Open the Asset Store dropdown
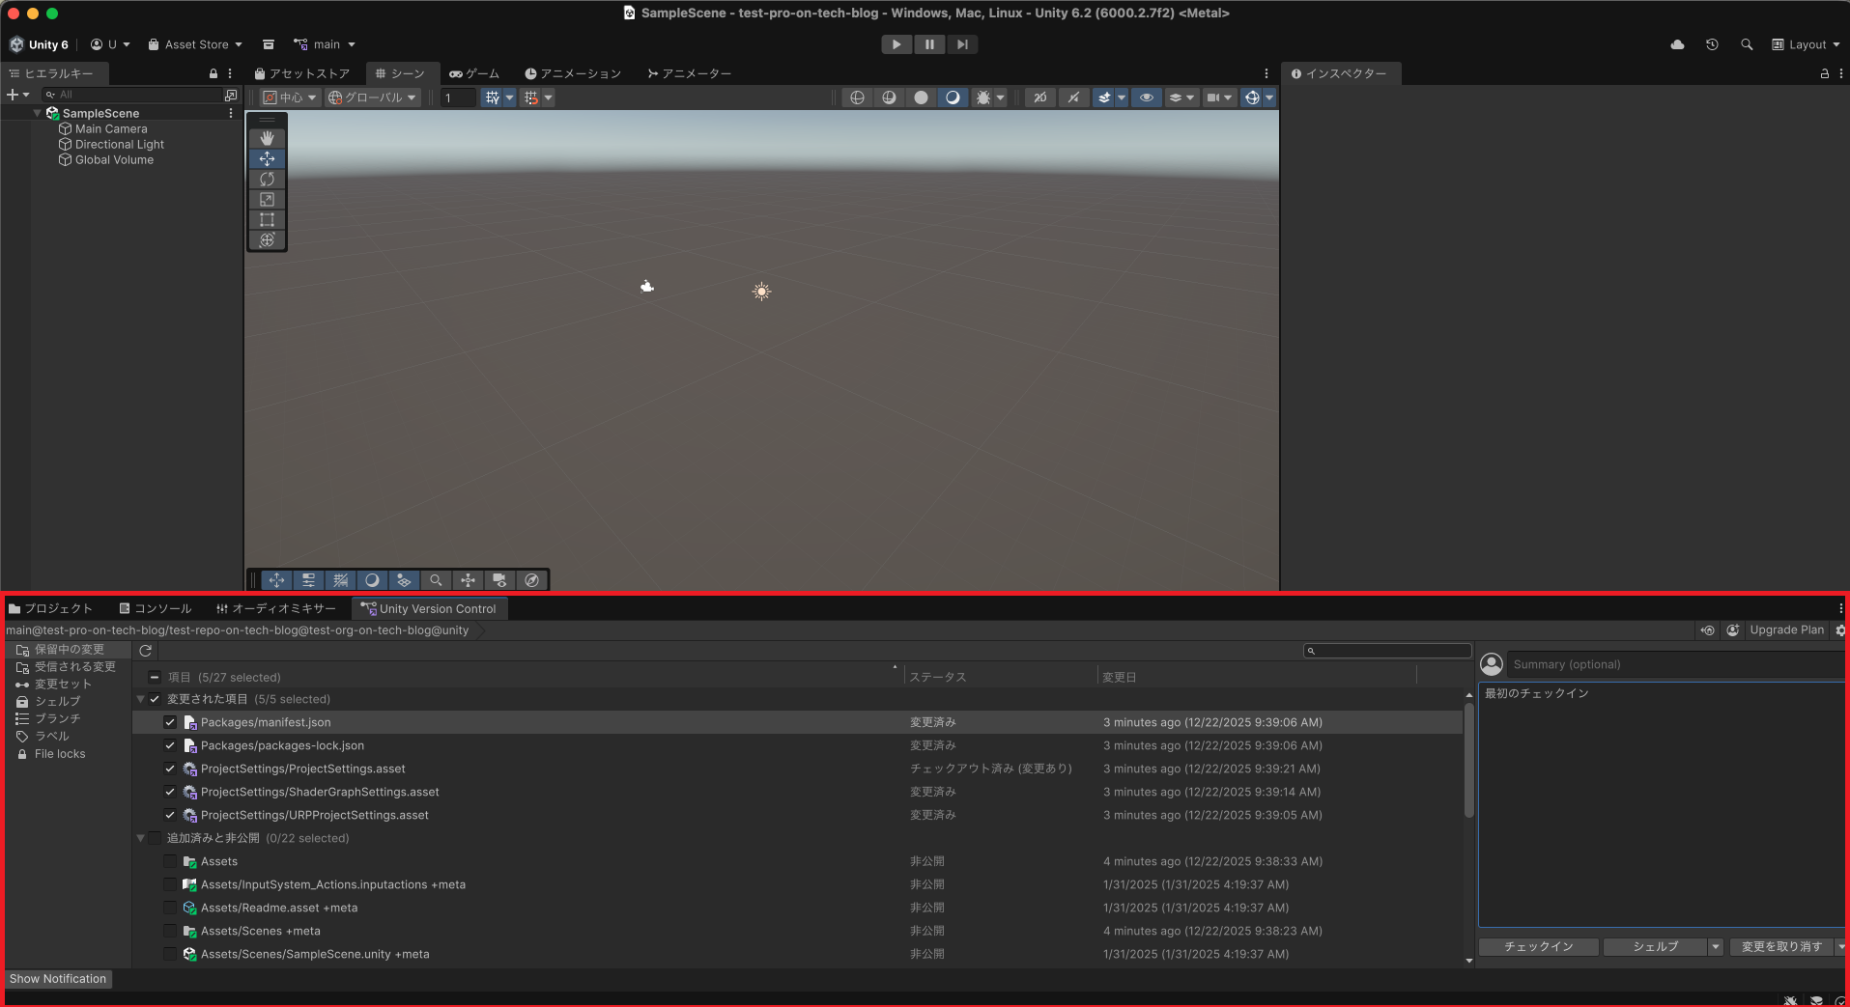This screenshot has height=1007, width=1850. [x=195, y=44]
